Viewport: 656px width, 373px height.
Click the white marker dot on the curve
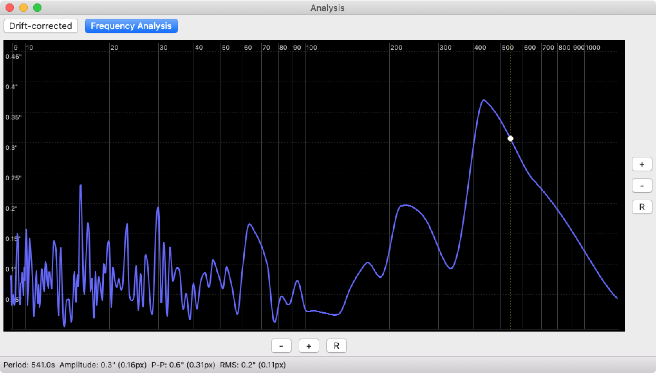point(510,138)
